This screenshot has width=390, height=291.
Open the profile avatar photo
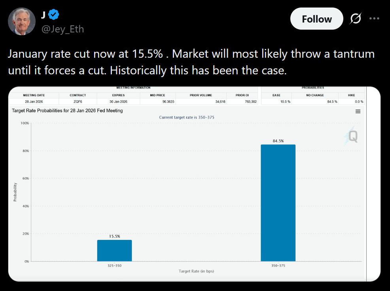[21, 22]
